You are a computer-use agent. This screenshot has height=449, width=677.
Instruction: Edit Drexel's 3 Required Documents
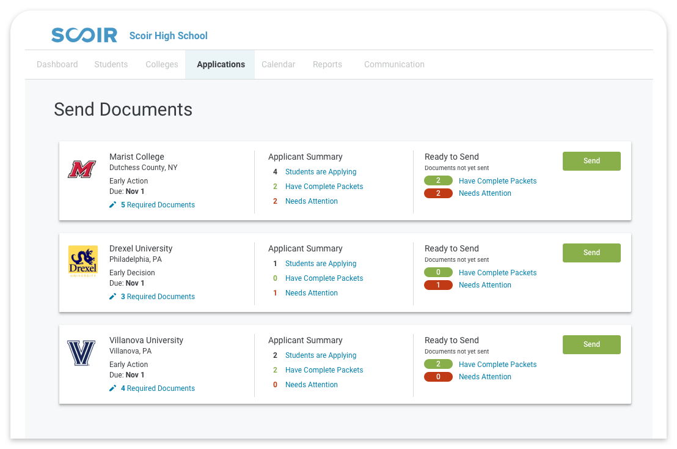point(158,297)
